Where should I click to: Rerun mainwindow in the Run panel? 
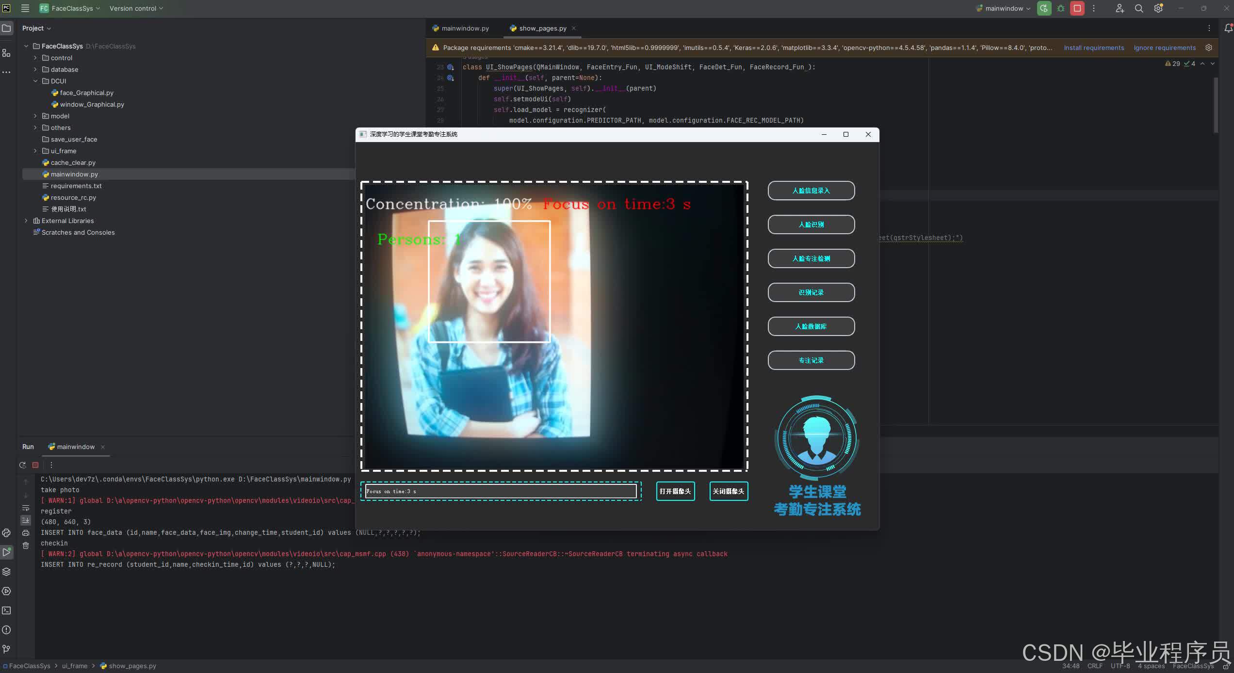22,465
